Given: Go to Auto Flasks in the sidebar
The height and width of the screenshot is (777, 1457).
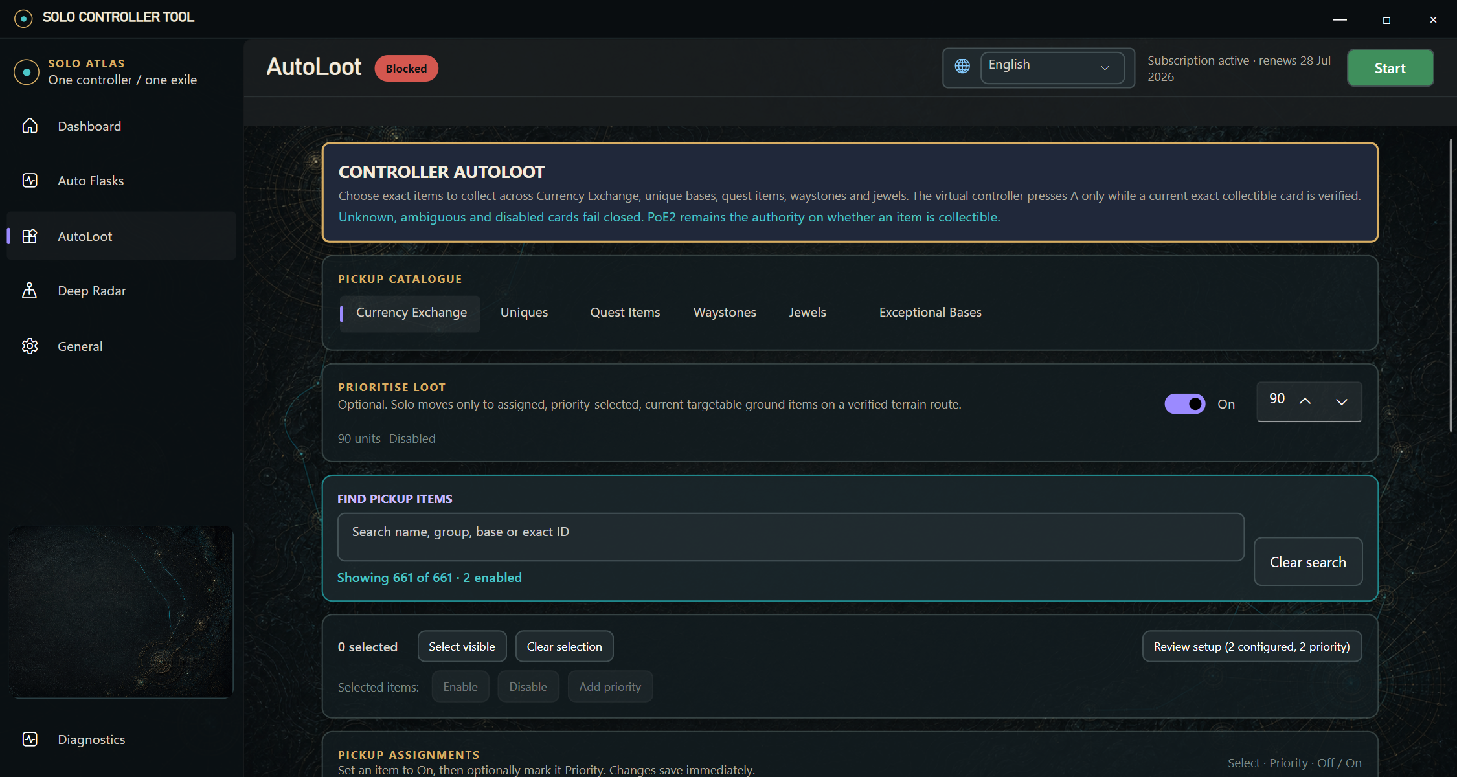Looking at the screenshot, I should tap(121, 181).
